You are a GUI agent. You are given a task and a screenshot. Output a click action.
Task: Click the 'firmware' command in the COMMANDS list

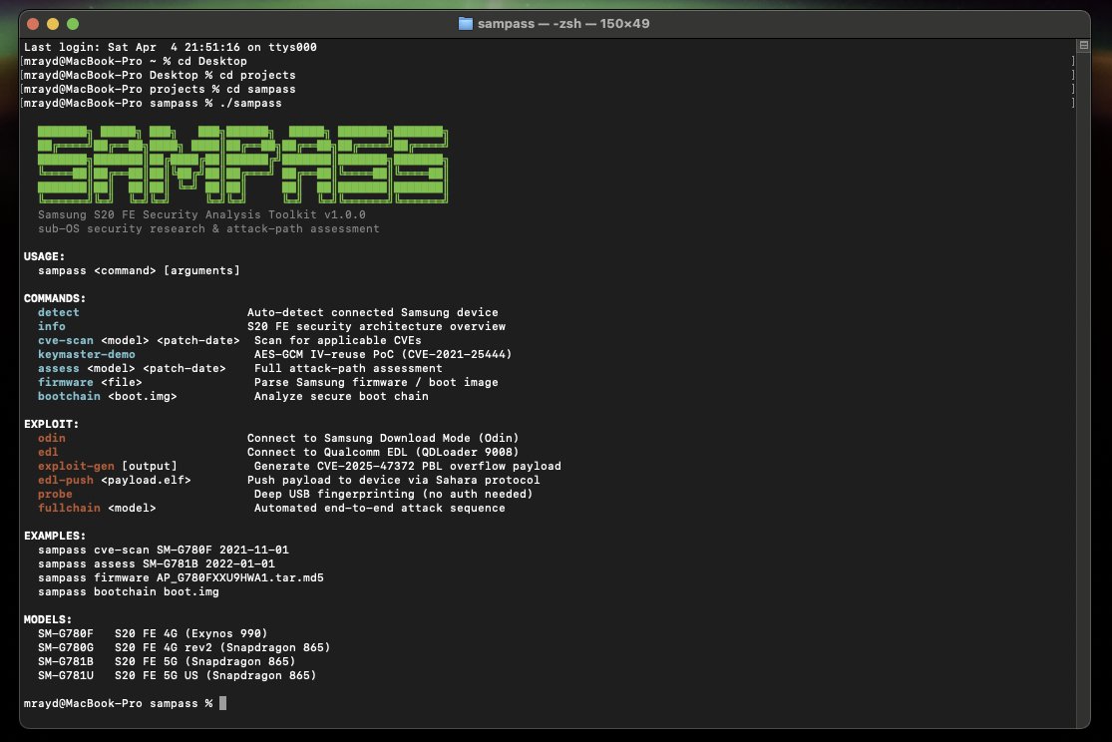pyautogui.click(x=65, y=382)
